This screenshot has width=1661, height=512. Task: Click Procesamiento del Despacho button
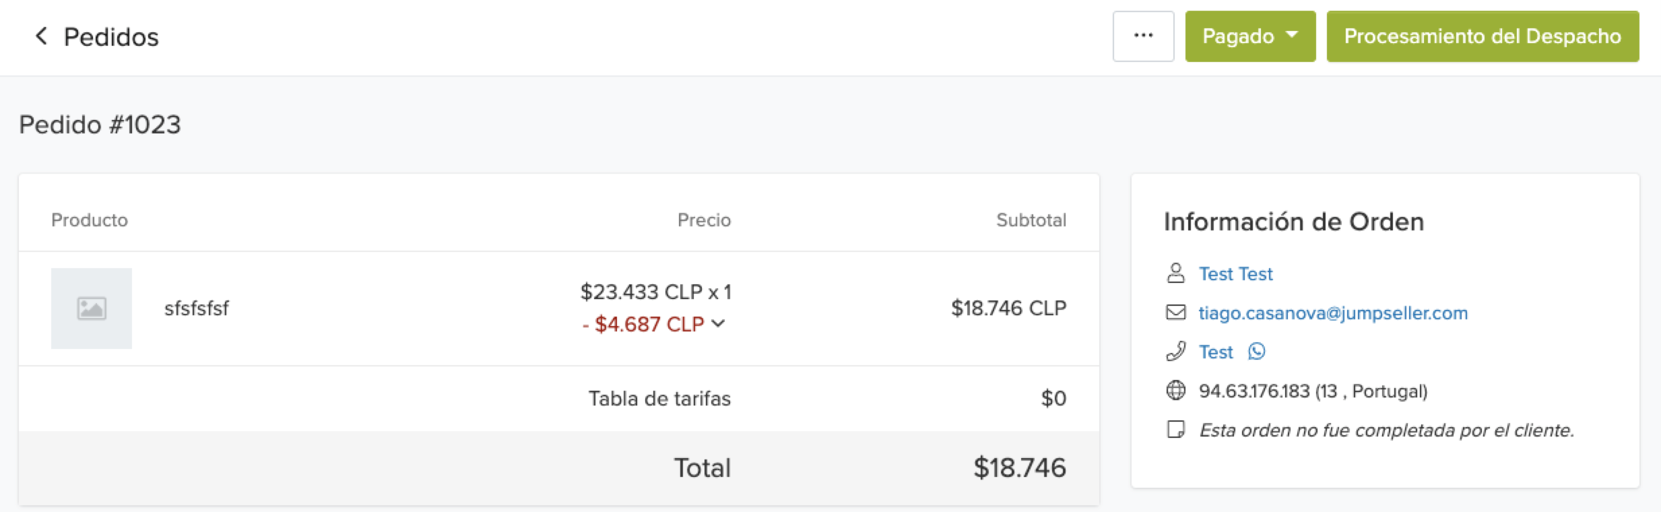1482,36
